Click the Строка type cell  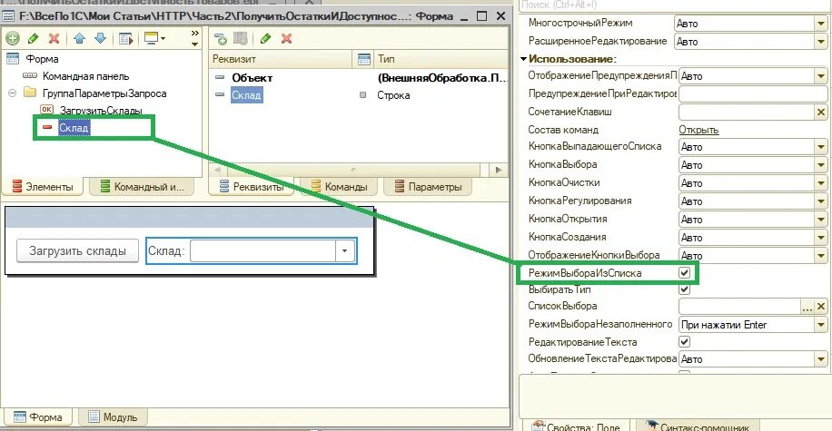pos(393,95)
